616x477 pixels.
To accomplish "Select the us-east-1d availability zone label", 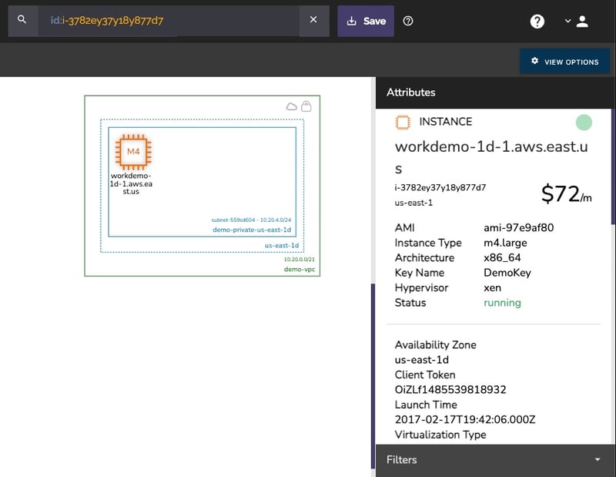I will (281, 246).
